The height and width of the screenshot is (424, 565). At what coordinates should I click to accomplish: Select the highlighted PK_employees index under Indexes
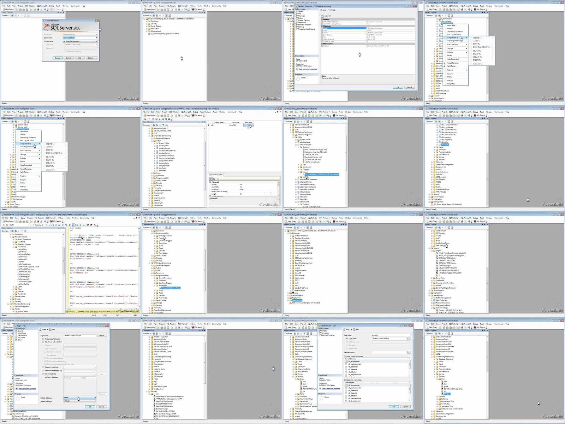pos(322,174)
